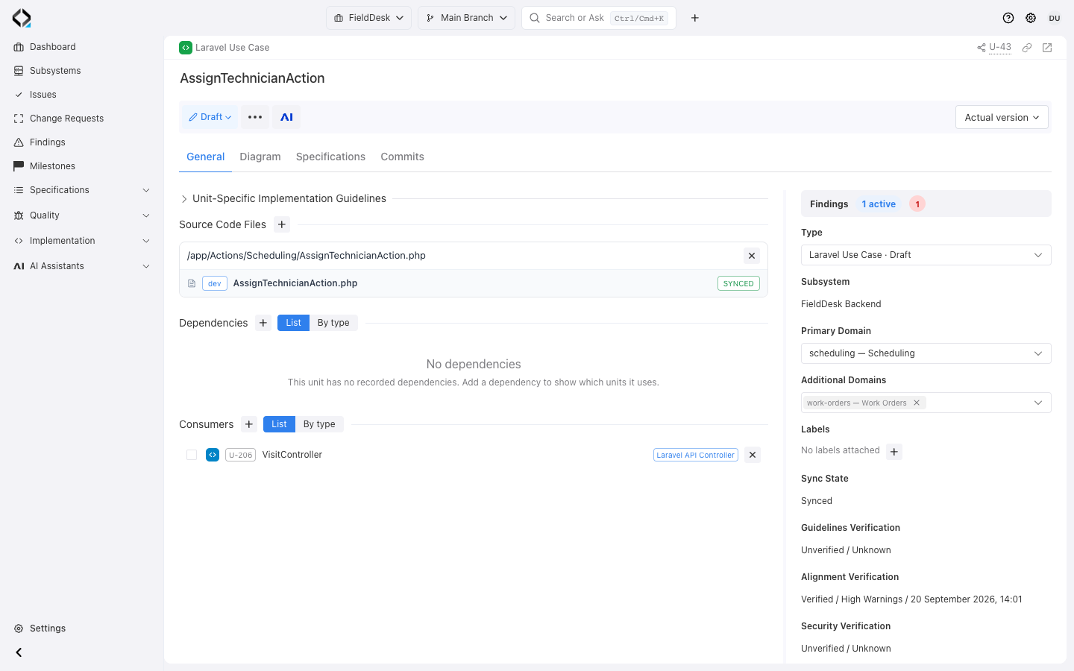This screenshot has width=1074, height=671.
Task: Add a new dependency
Action: [x=263, y=323]
